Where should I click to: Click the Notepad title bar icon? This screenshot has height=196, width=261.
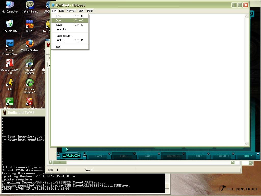[53, 5]
